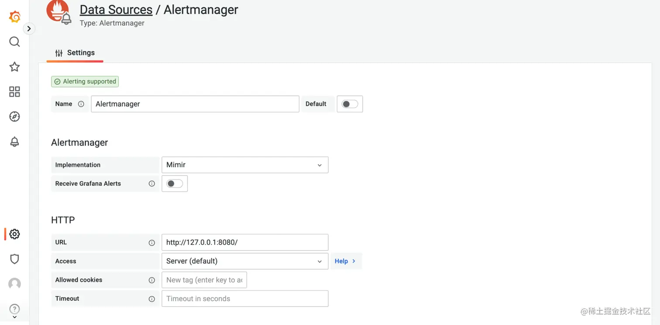Open the Help question mark icon

14,309
